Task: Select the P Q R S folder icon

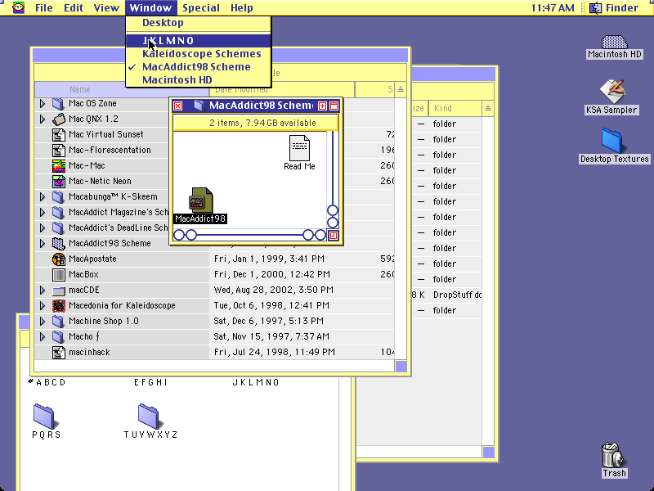Action: pos(44,416)
